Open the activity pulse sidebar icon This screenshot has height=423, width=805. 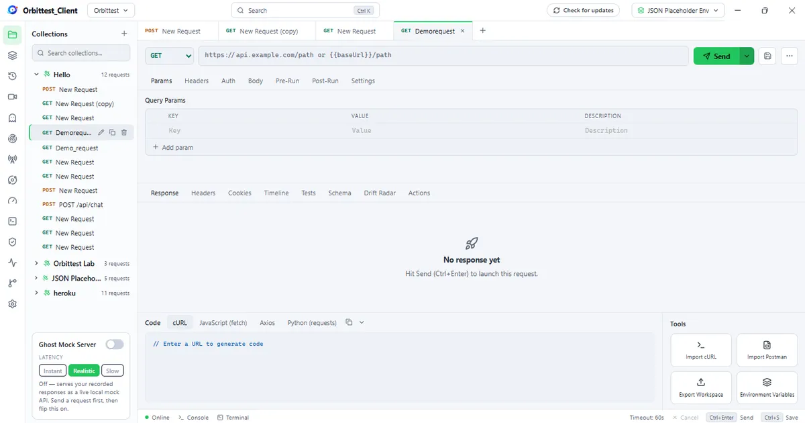tap(12, 263)
